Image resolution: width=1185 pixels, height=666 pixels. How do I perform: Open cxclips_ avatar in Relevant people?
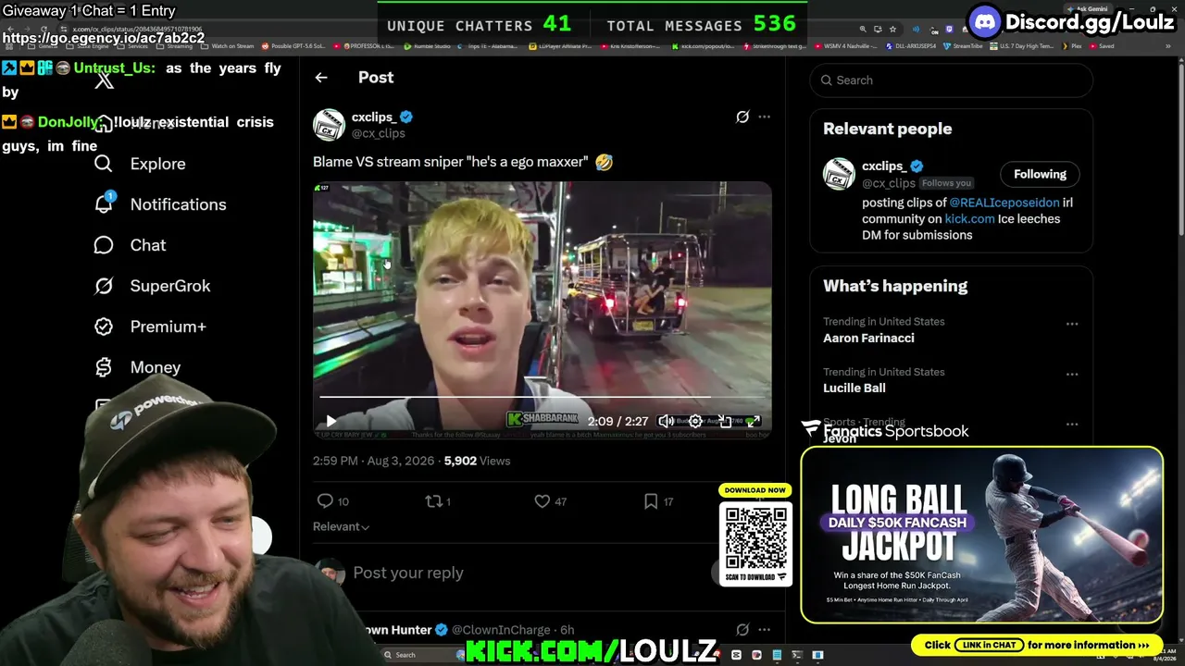pos(839,174)
